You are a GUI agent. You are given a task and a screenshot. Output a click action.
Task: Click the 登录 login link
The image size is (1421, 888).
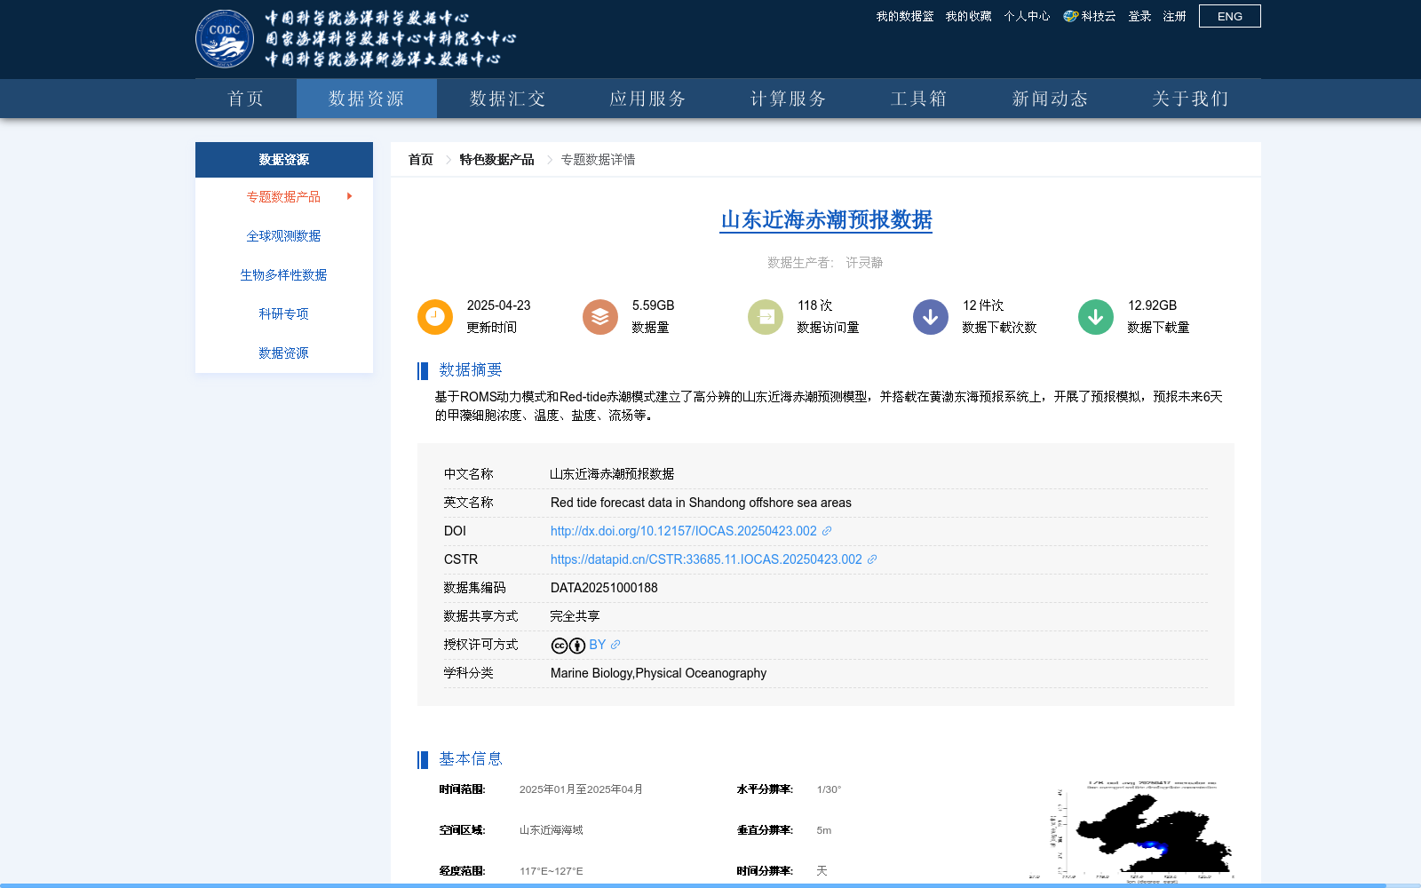(1139, 16)
